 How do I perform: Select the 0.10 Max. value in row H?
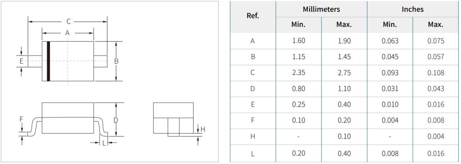point(344,137)
